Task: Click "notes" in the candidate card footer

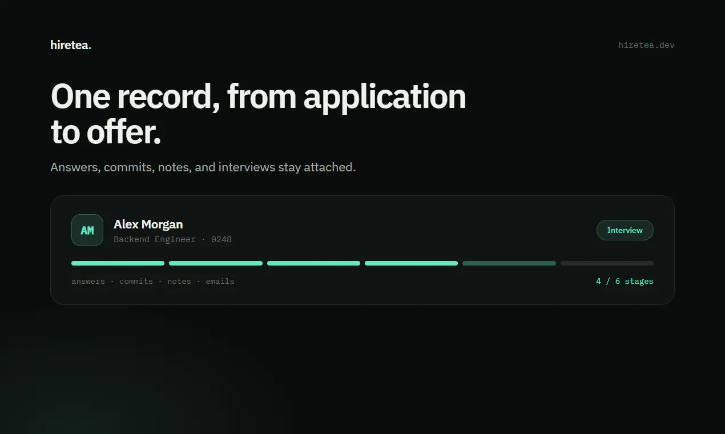Action: [179, 281]
